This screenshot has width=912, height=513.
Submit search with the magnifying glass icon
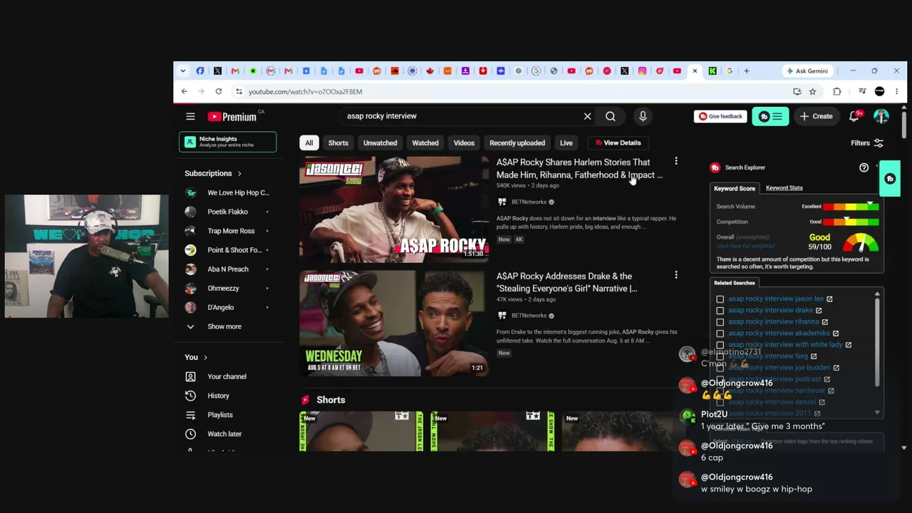coord(611,116)
